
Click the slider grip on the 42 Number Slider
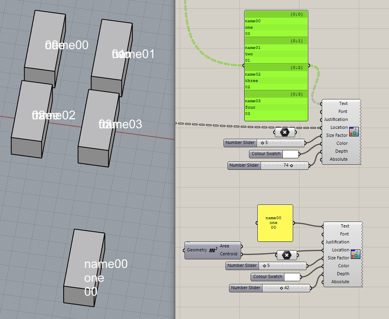click(x=281, y=288)
